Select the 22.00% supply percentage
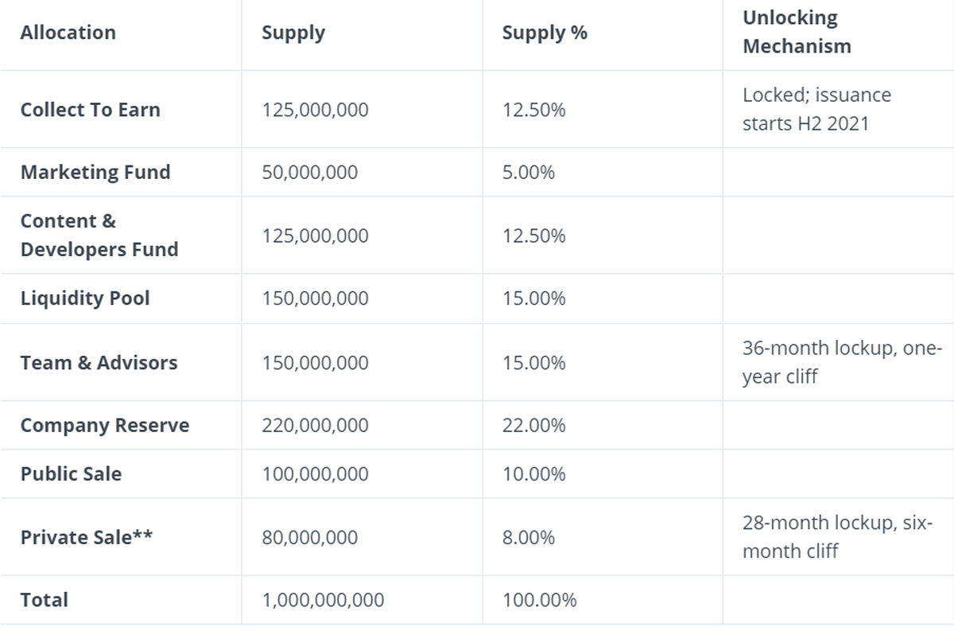This screenshot has height=631, width=954. click(x=534, y=426)
